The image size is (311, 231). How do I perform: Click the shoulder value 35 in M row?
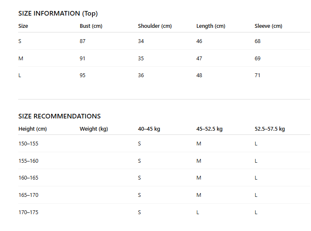click(141, 59)
